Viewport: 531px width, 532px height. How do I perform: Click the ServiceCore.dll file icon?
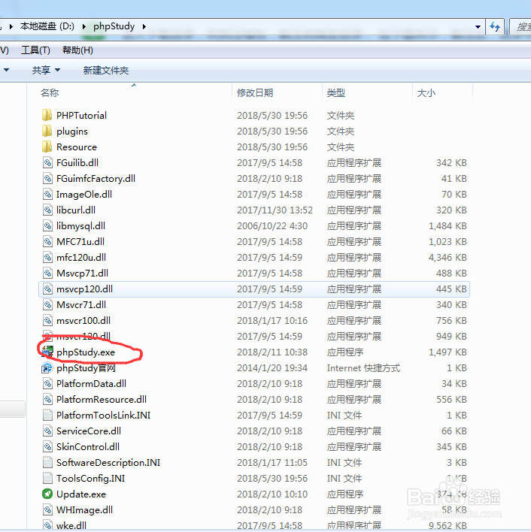pyautogui.click(x=47, y=431)
